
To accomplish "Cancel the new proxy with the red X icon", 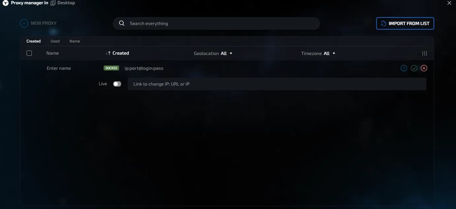I will pos(424,68).
